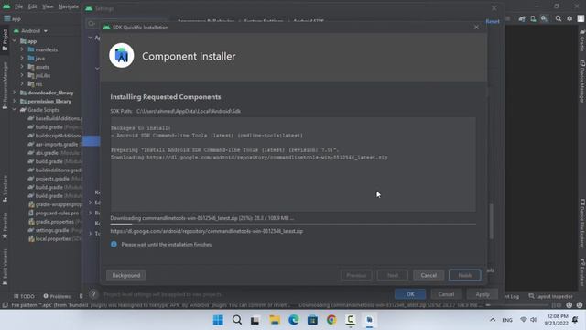
Task: Open the Navigate menu
Action: coord(69,6)
